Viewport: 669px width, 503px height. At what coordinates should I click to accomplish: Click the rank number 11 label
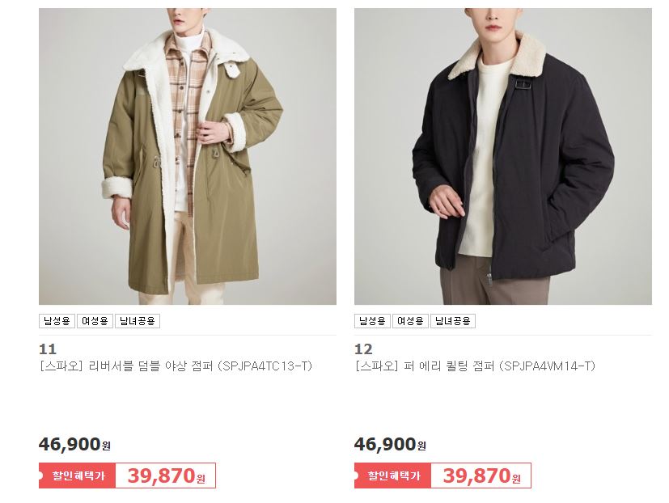(x=48, y=349)
